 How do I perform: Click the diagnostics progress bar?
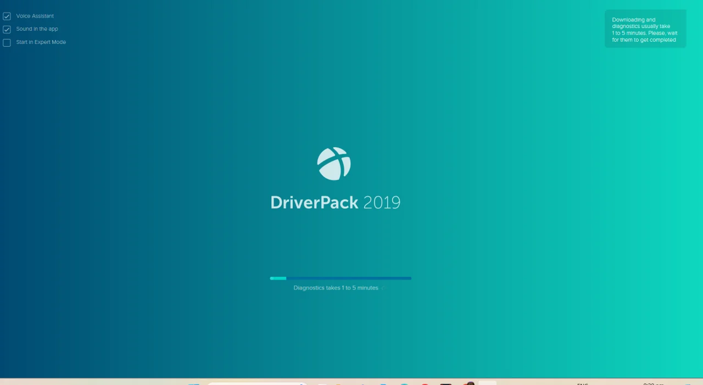pyautogui.click(x=341, y=278)
